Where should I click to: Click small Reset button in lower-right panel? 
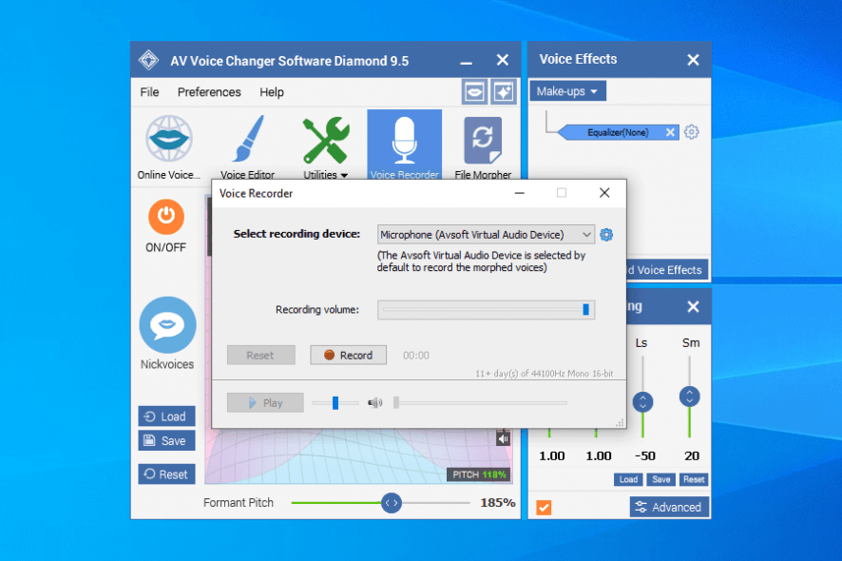[x=693, y=479]
